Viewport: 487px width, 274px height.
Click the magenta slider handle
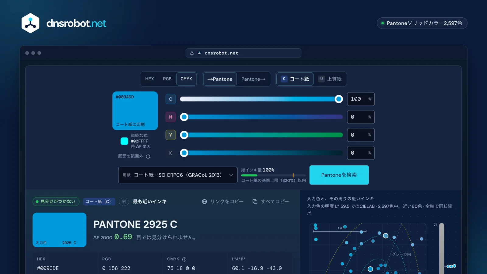(184, 117)
